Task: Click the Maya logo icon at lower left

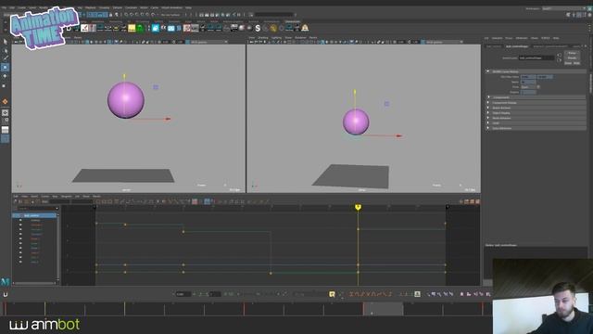Action: coord(5,281)
